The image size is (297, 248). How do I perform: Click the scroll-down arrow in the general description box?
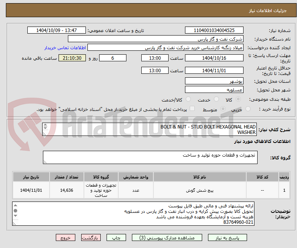45,128
